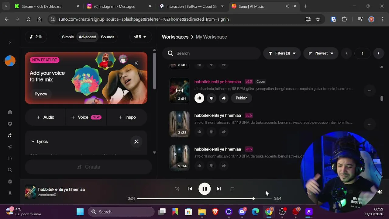389x219 pixels.
Task: Dislike the 3:14 afro drill song
Action: click(x=212, y=165)
